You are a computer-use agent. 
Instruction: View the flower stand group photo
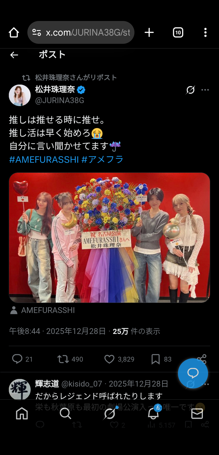[109, 238]
